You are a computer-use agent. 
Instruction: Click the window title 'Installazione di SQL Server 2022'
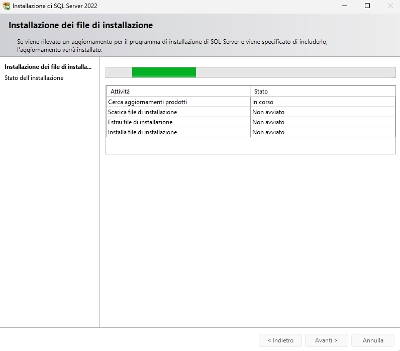[x=55, y=6]
